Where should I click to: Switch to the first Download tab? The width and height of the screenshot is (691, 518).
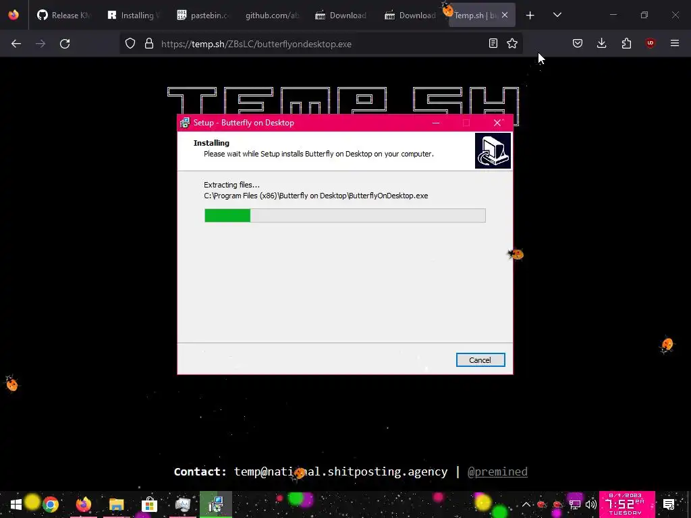point(342,15)
